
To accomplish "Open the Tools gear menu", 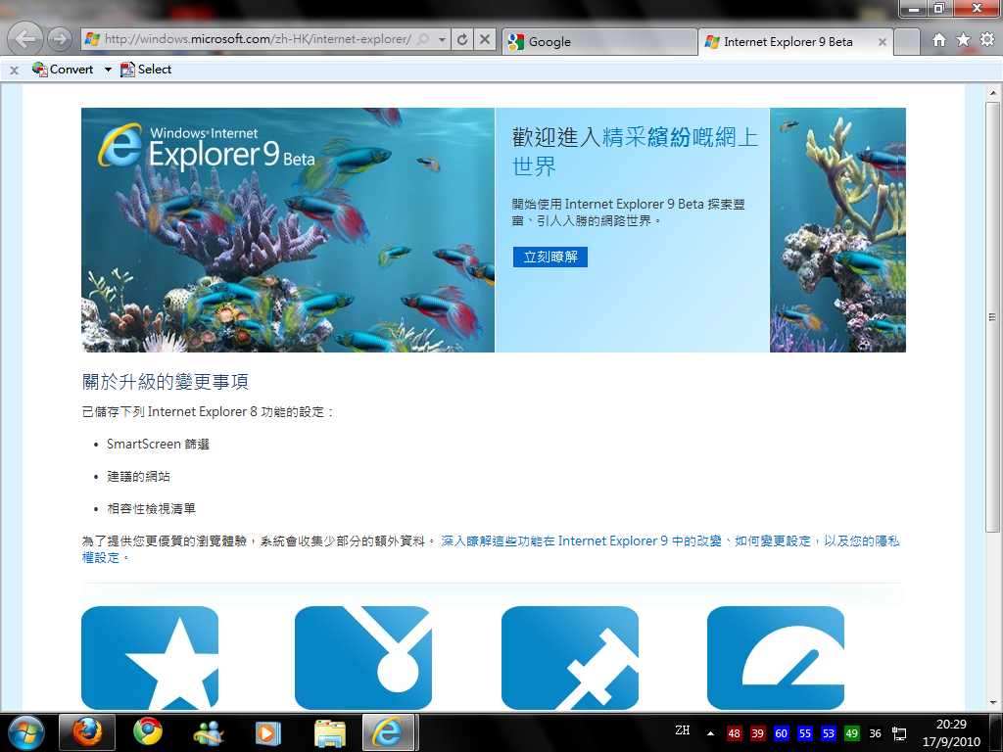I will pyautogui.click(x=987, y=39).
